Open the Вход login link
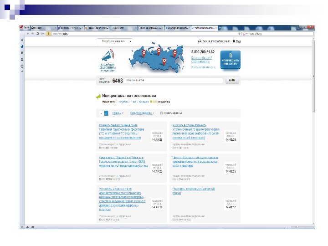Viewport: 328px width, 246px height. [238, 41]
